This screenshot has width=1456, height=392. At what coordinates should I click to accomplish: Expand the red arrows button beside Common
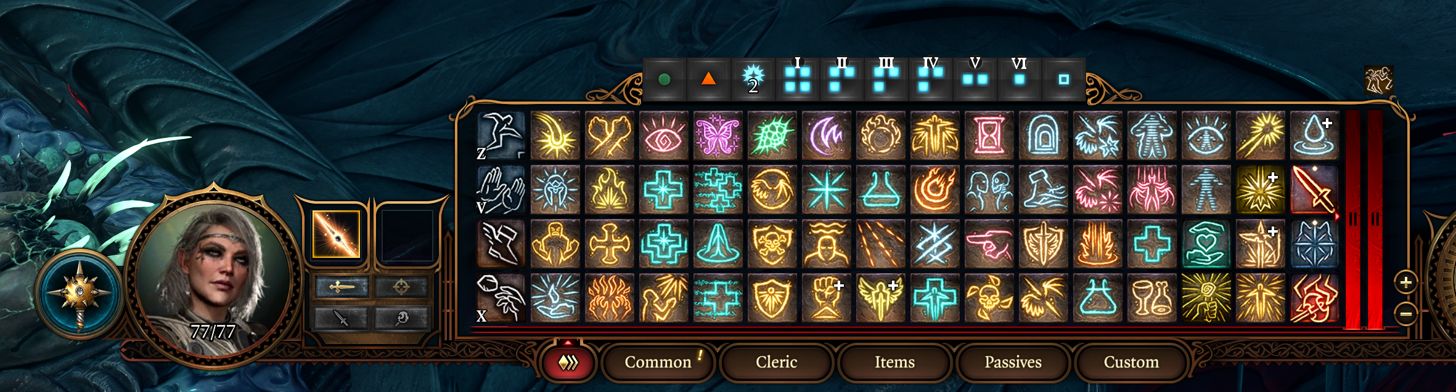point(568,362)
